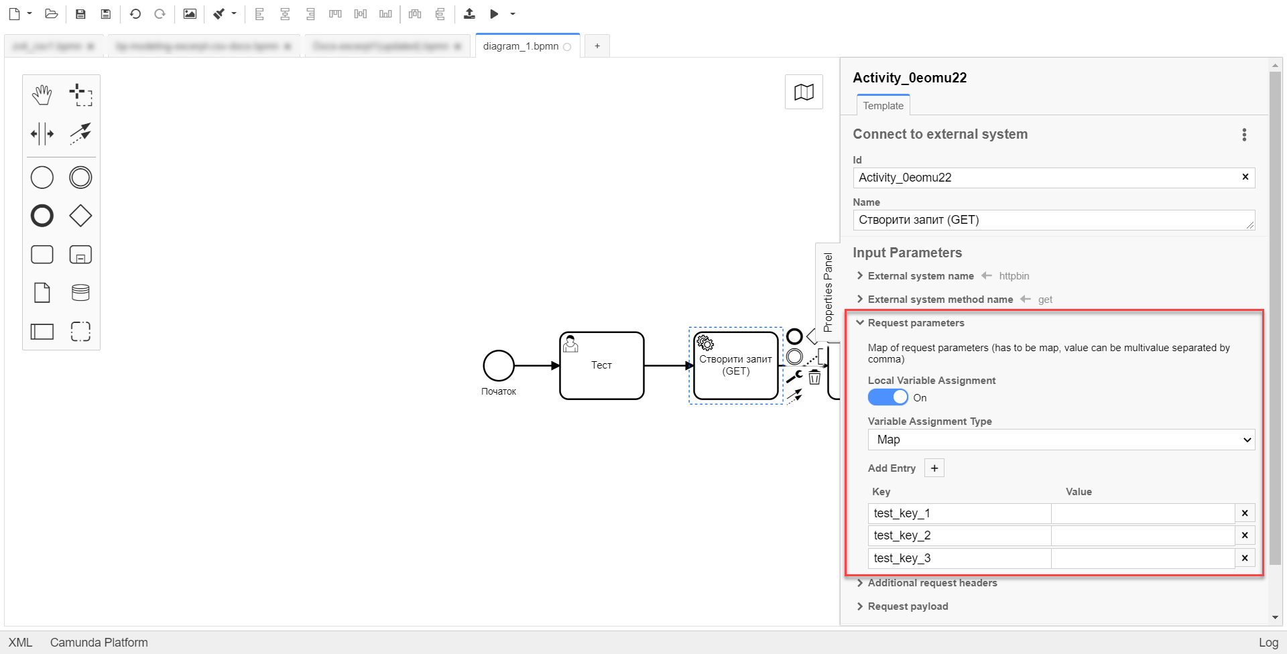Image resolution: width=1287 pixels, height=654 pixels.
Task: Add a map entry with plus
Action: point(934,468)
